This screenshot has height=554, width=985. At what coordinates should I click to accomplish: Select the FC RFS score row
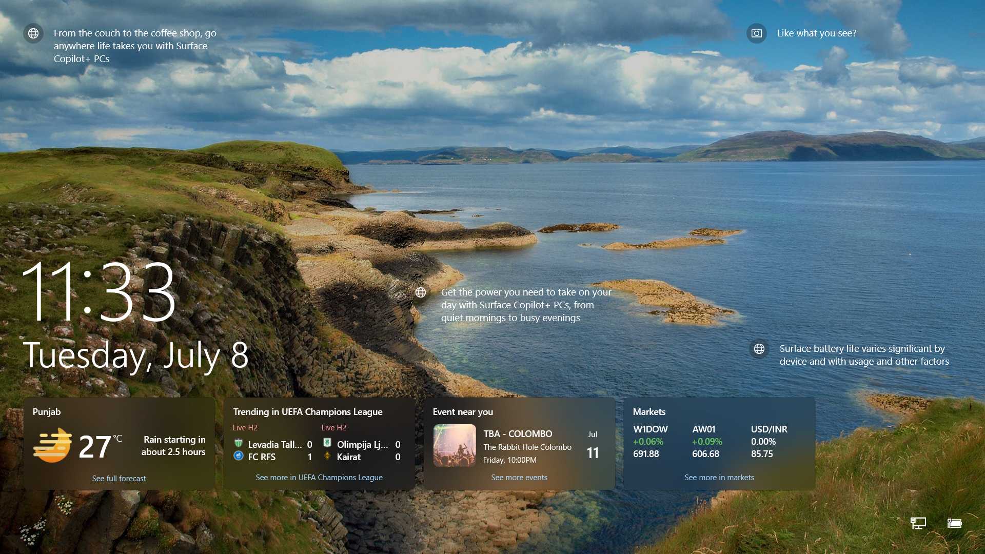(x=273, y=457)
